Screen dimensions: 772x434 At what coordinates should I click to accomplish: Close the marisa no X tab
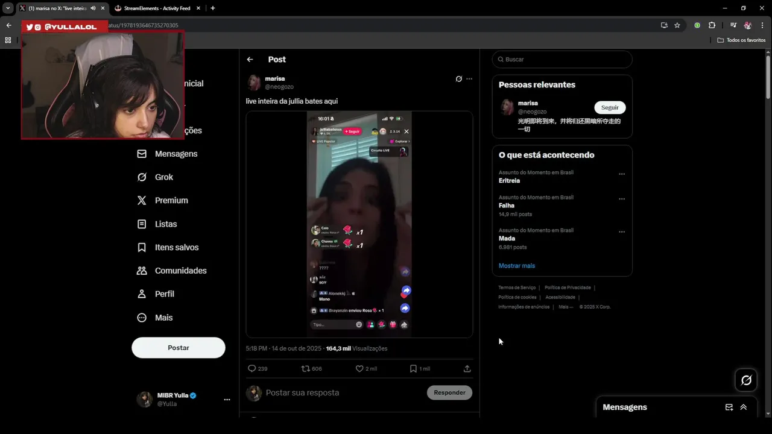tap(103, 8)
